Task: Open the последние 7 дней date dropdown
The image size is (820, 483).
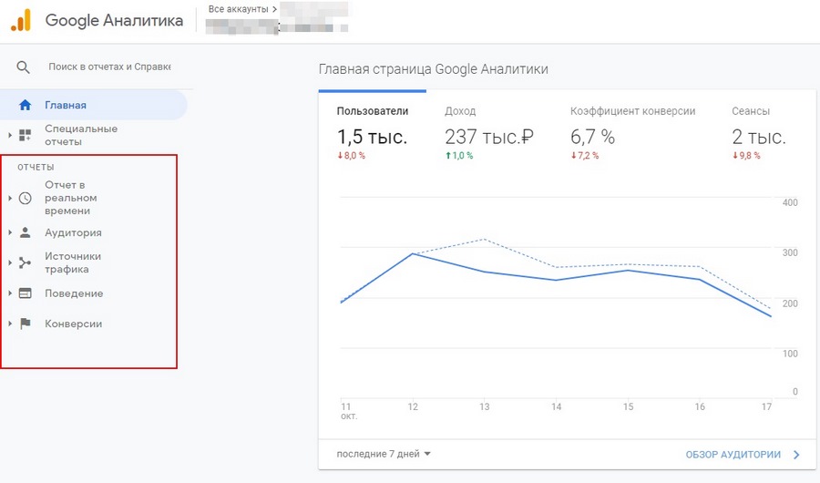Action: [x=384, y=454]
